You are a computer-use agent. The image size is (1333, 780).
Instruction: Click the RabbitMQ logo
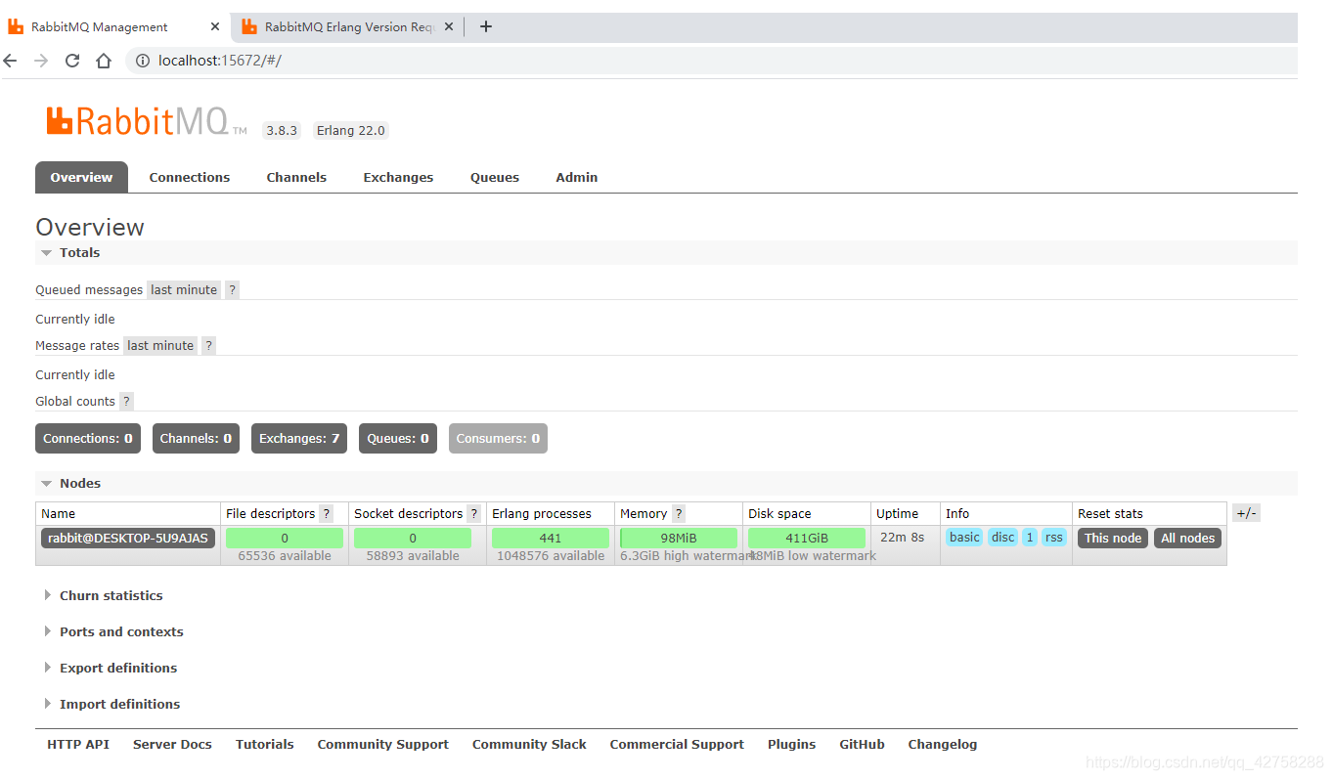click(x=146, y=122)
